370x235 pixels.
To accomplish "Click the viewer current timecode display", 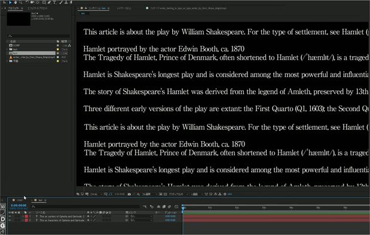I will point(120,194).
